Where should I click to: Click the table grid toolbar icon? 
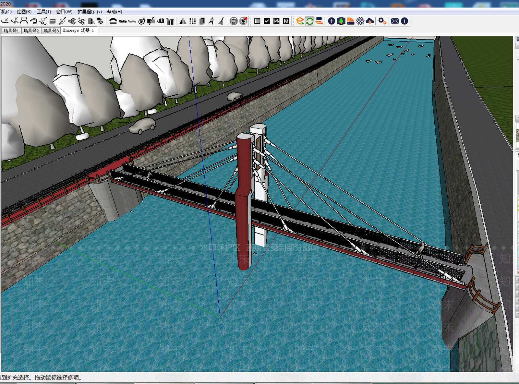(257, 21)
